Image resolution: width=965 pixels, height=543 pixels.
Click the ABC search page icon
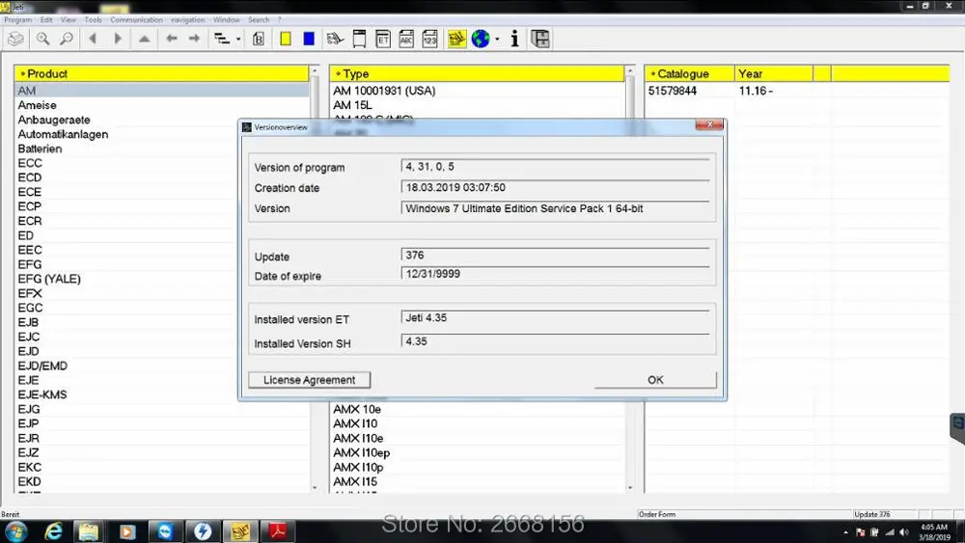point(406,40)
